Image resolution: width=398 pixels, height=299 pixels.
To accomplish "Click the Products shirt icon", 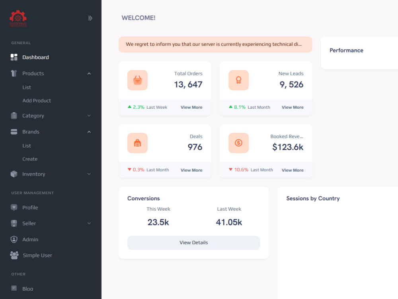I will (14, 73).
